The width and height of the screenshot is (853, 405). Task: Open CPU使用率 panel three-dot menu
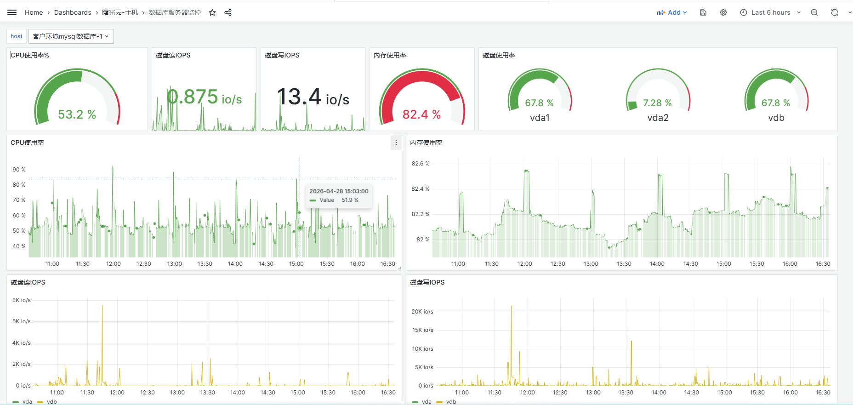click(396, 143)
